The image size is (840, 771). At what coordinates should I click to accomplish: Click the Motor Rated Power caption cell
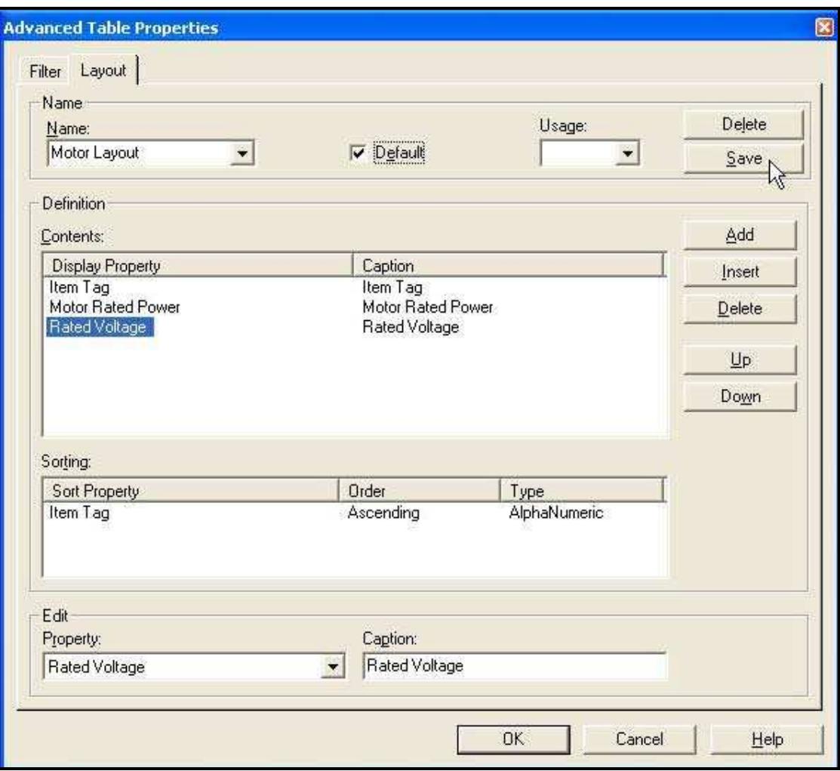427,307
